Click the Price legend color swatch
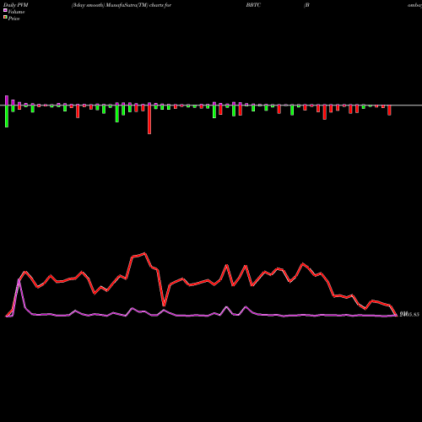Screen dimensions: 422x422 (x=5, y=18)
